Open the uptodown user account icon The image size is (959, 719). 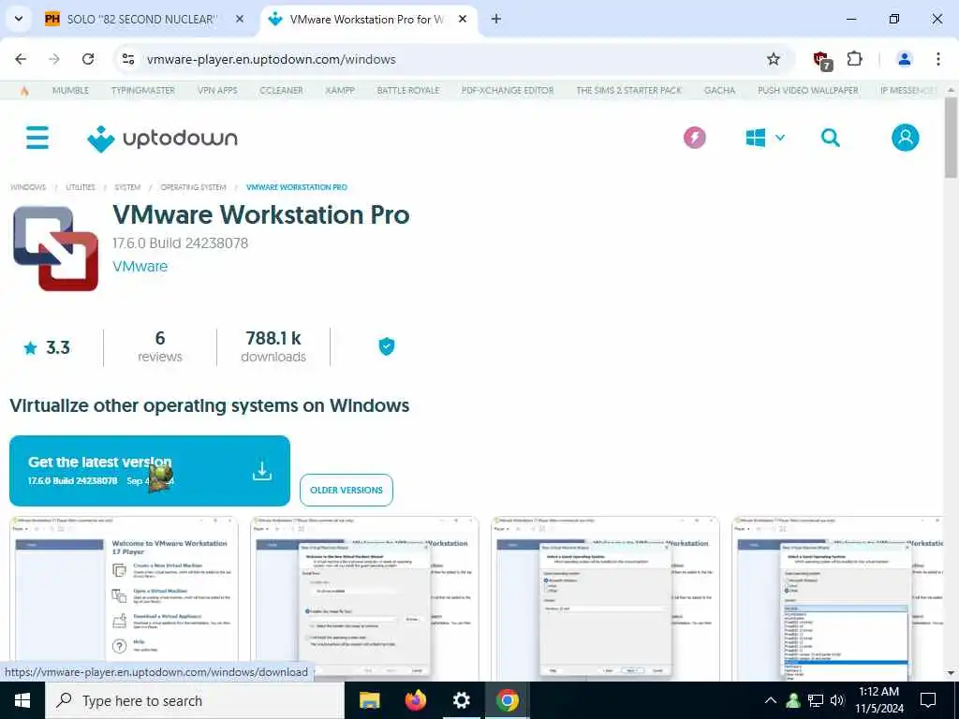(906, 138)
